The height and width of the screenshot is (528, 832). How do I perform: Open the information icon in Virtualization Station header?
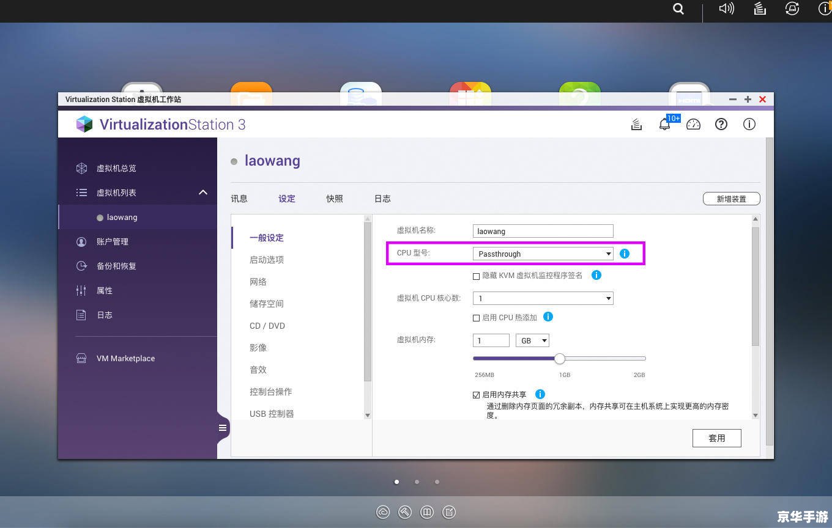tap(749, 124)
